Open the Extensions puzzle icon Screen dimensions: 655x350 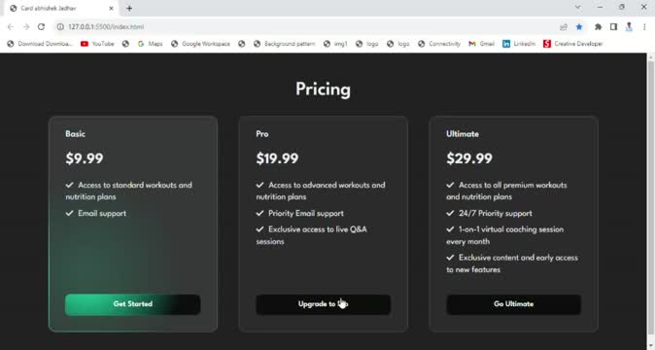[599, 26]
